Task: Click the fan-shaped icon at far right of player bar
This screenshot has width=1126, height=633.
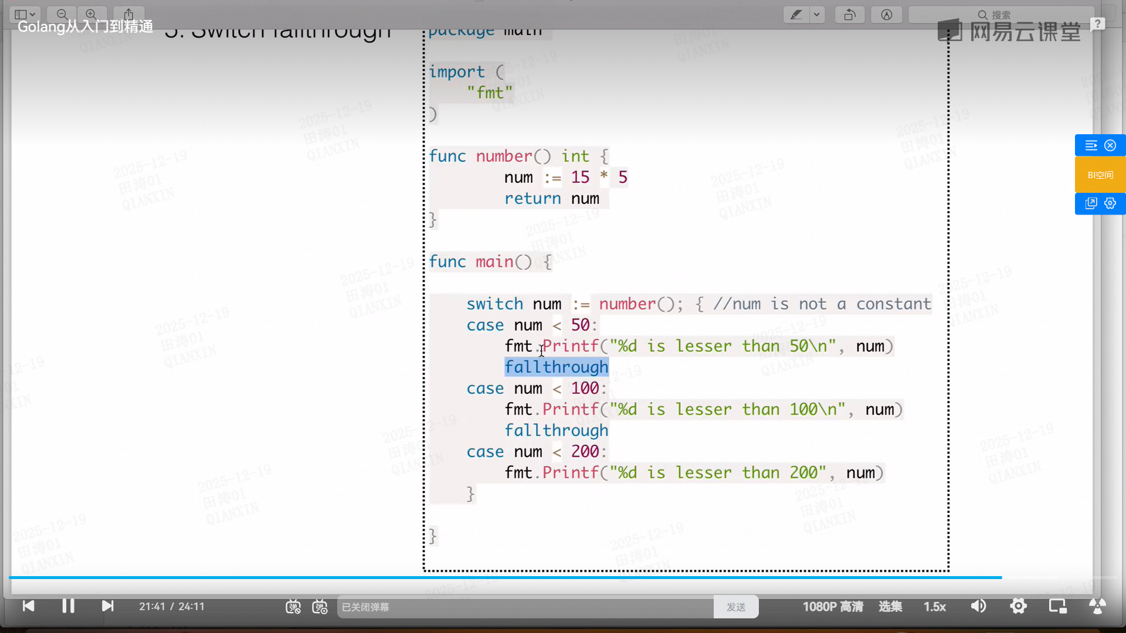Action: coord(1097,606)
